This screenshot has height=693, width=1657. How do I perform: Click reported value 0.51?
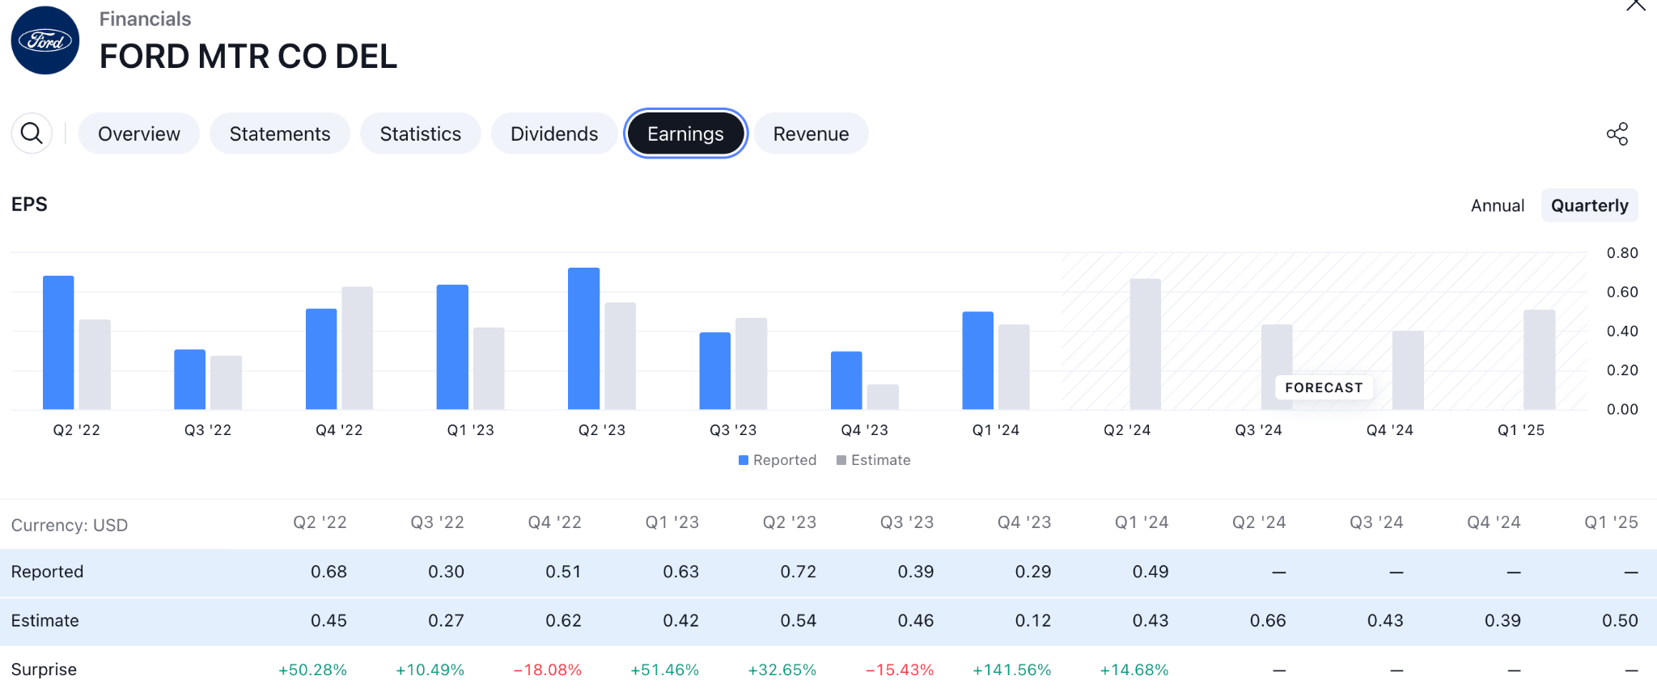[563, 572]
